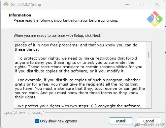This screenshot has width=166, height=128.
Task: Close the Git Setup window
Action: [x=157, y=4]
